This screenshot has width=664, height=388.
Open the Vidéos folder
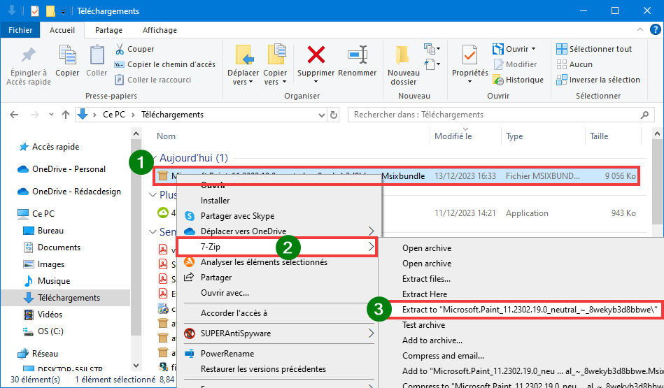coord(43,315)
